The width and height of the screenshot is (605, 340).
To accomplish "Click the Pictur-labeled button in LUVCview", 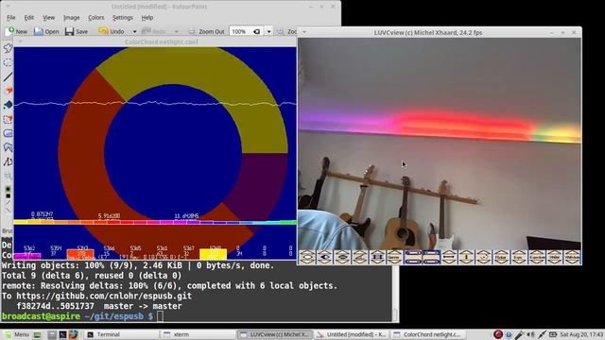I will point(501,257).
